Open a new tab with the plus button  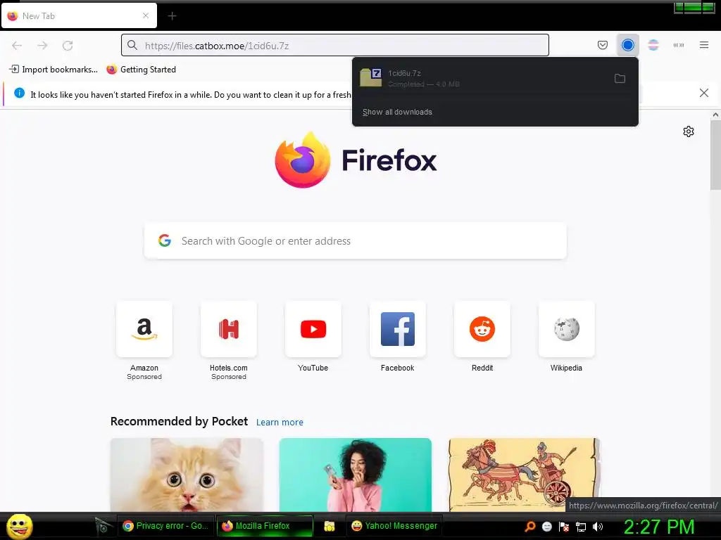pyautogui.click(x=172, y=16)
